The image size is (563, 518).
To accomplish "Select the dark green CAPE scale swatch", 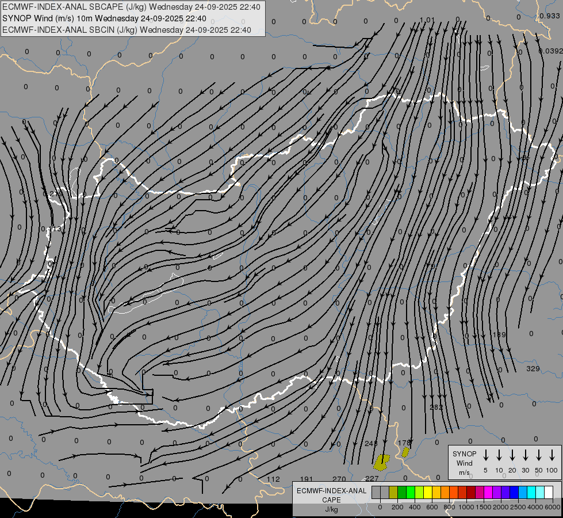I will (402, 492).
